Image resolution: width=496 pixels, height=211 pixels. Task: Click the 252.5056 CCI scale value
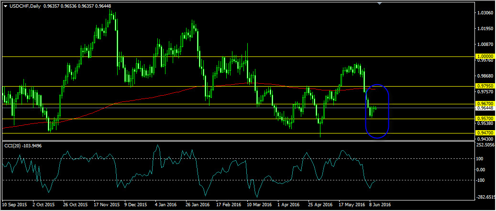tap(486, 145)
